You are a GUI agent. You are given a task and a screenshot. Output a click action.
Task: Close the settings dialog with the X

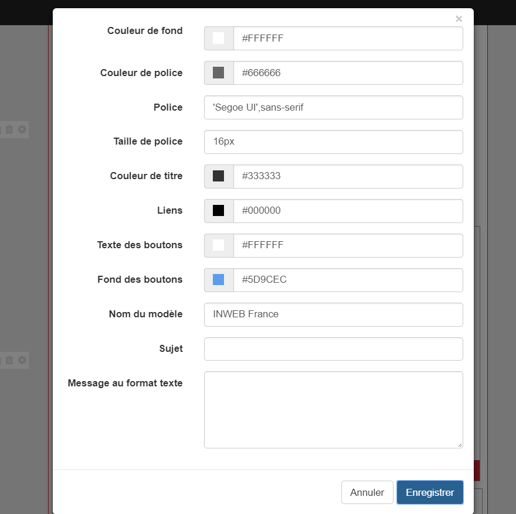coord(459,19)
